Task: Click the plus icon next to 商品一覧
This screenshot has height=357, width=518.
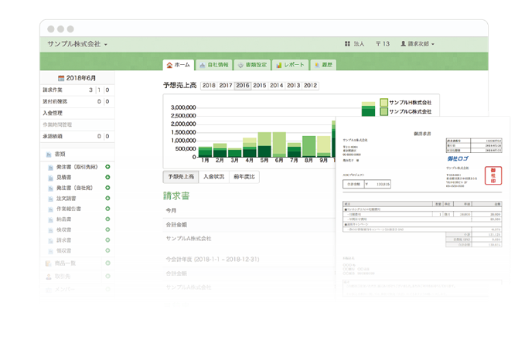Action: (x=107, y=263)
